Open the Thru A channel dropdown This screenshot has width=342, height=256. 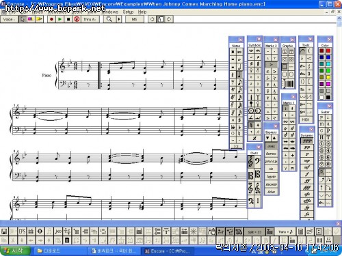pos(89,19)
